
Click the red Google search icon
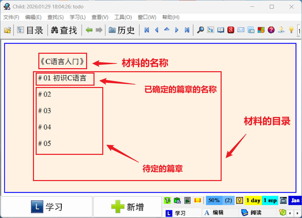[231, 30]
